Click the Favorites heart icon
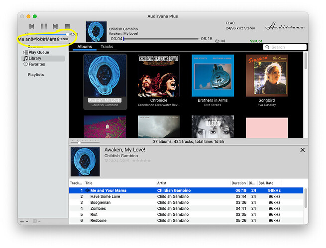The width and height of the screenshot is (326, 248). click(25, 64)
